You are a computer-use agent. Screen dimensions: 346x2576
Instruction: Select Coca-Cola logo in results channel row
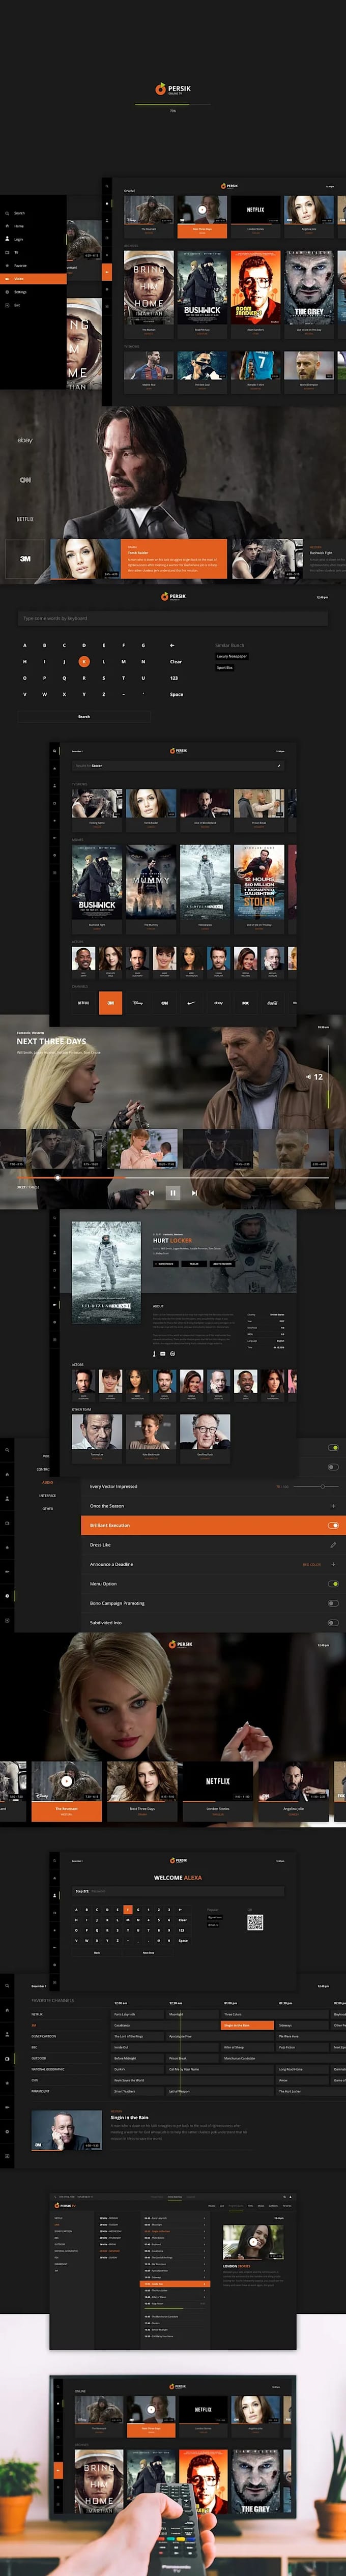pos(272,1002)
